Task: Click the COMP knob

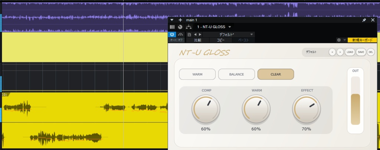Action: (206, 109)
